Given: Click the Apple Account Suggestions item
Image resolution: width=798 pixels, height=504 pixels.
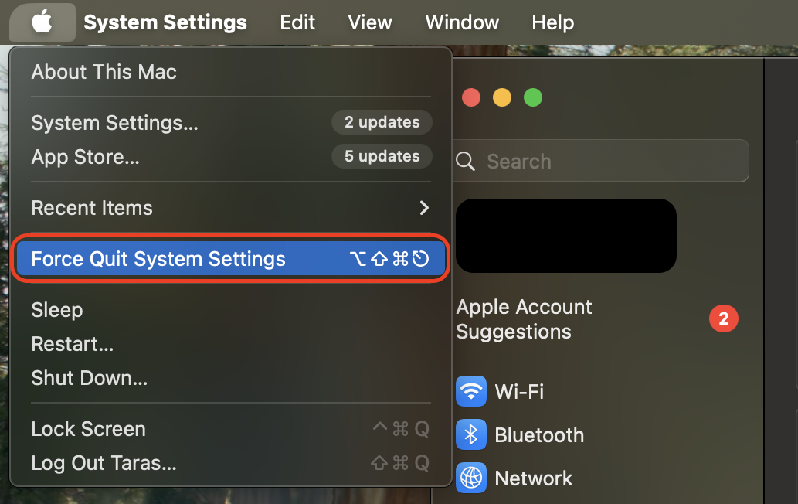Looking at the screenshot, I should click(x=524, y=318).
